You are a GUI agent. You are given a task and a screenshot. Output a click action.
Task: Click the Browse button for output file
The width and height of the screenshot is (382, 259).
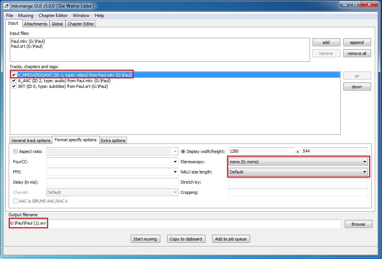point(359,224)
